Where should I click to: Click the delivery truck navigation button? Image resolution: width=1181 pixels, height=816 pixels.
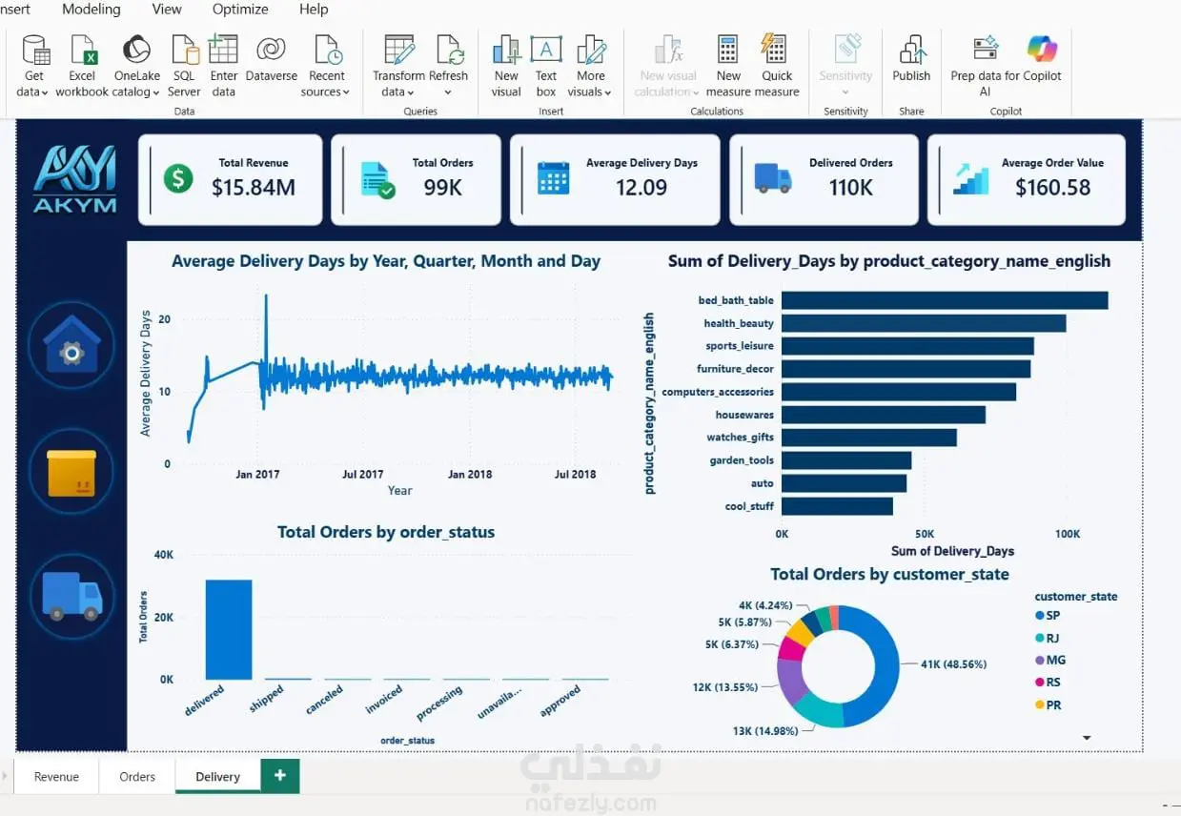click(x=71, y=596)
